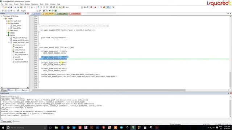Rebuild all target files
The image size is (232, 130).
pyautogui.click(x=8, y=10)
